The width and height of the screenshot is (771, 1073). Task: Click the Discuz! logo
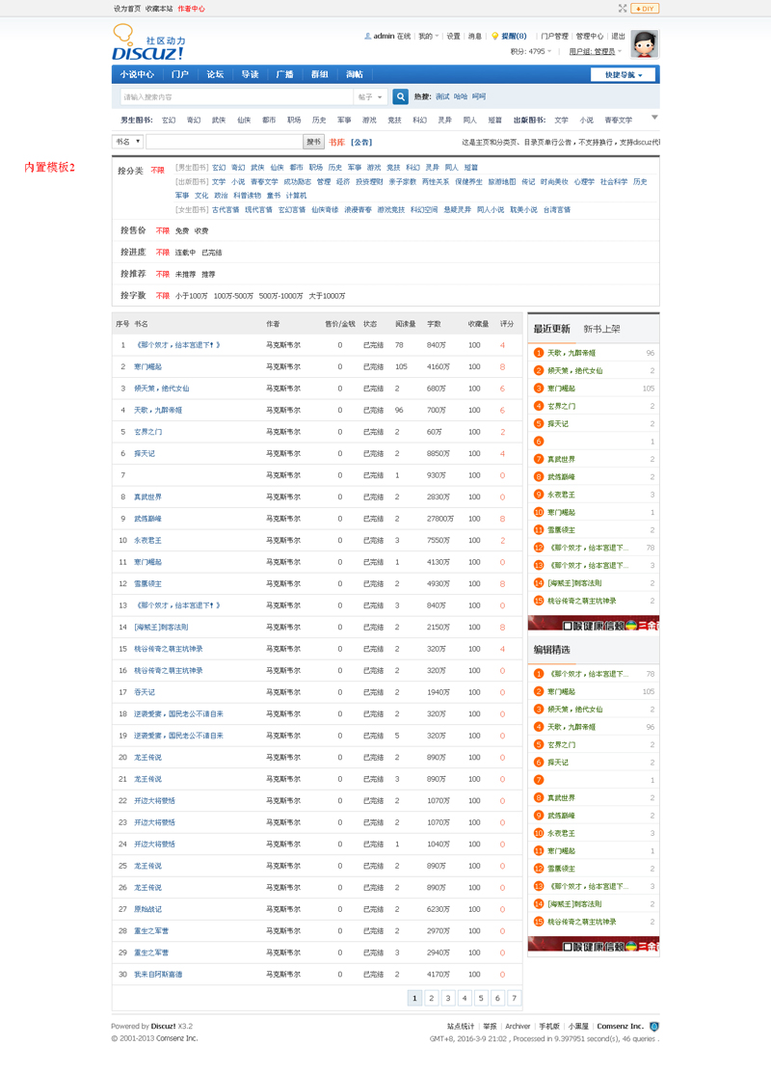(x=148, y=43)
